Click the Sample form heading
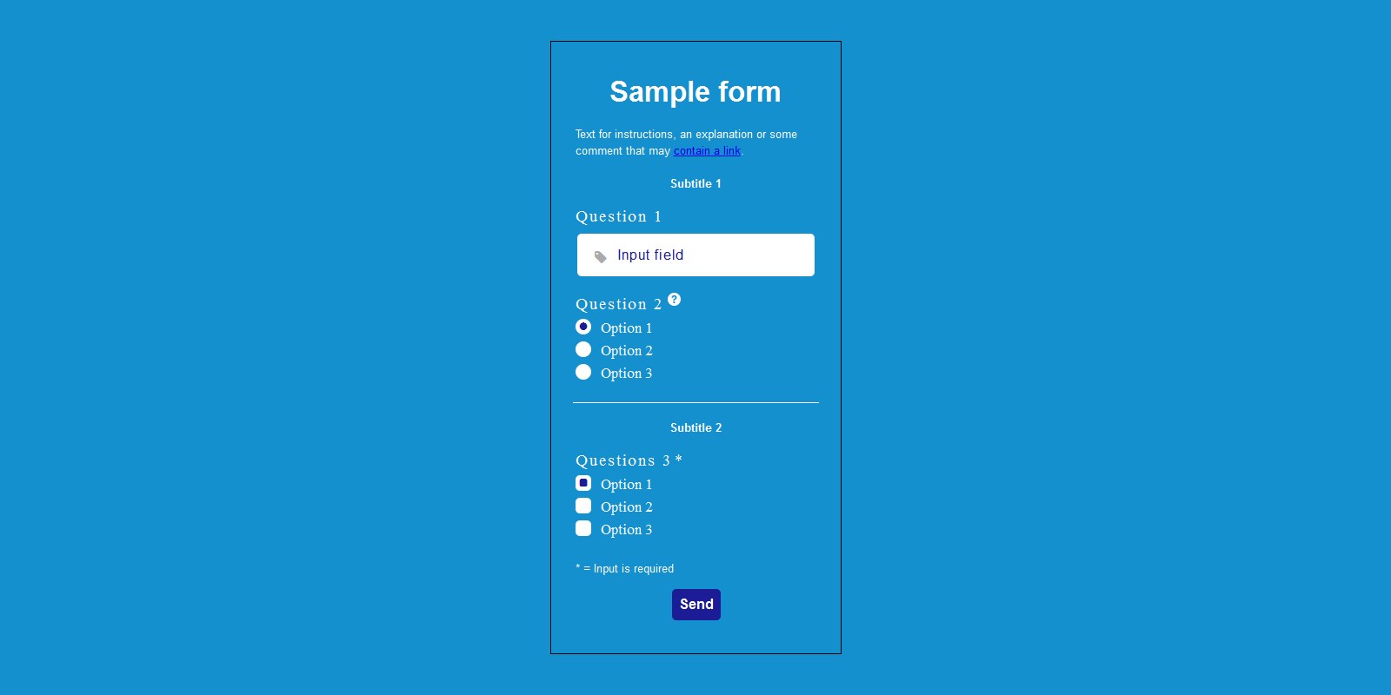The height and width of the screenshot is (695, 1391). click(x=695, y=92)
